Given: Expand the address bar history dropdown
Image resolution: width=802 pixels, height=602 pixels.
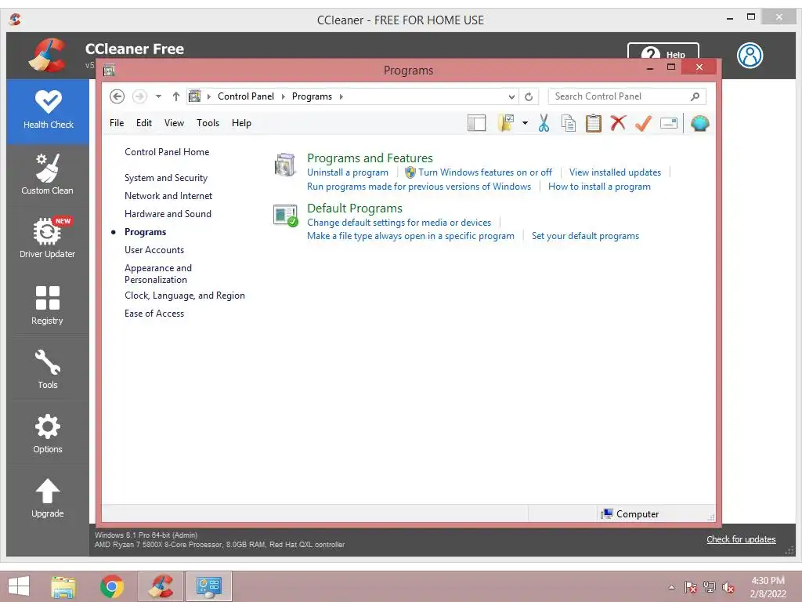Looking at the screenshot, I should pyautogui.click(x=511, y=96).
